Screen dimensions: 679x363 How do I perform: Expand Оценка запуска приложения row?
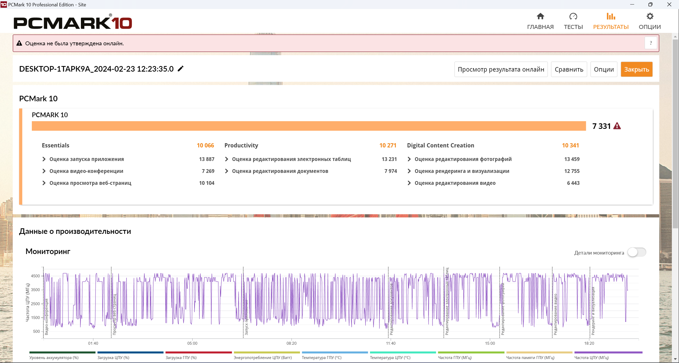pos(44,159)
